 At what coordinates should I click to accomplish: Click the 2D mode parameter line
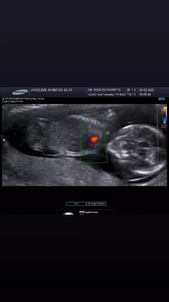tap(23, 99)
